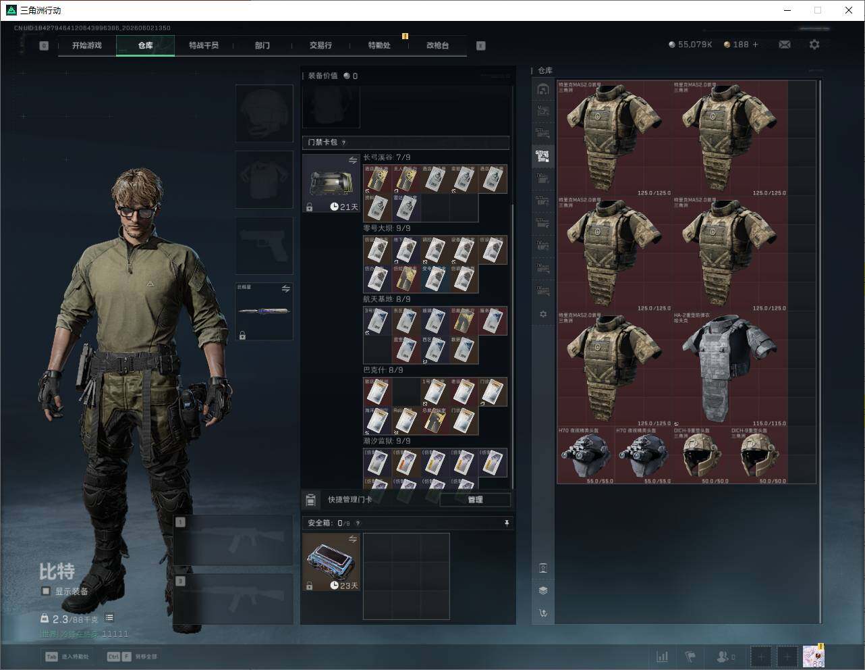
Task: Click the 管理 button for keycards
Action: point(475,500)
